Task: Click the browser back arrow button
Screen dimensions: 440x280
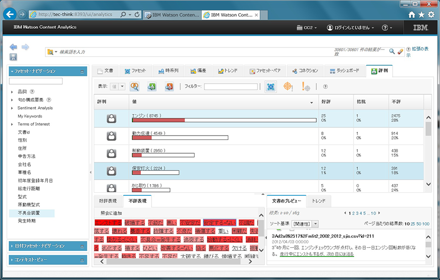Action: pos(10,14)
